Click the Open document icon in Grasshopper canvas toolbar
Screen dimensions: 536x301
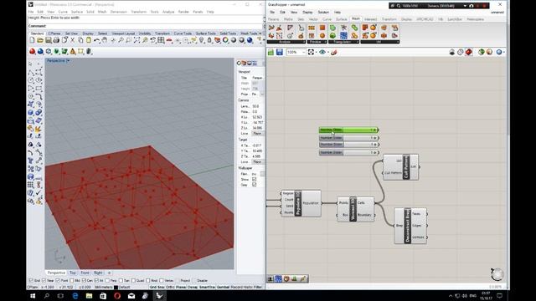[271, 52]
